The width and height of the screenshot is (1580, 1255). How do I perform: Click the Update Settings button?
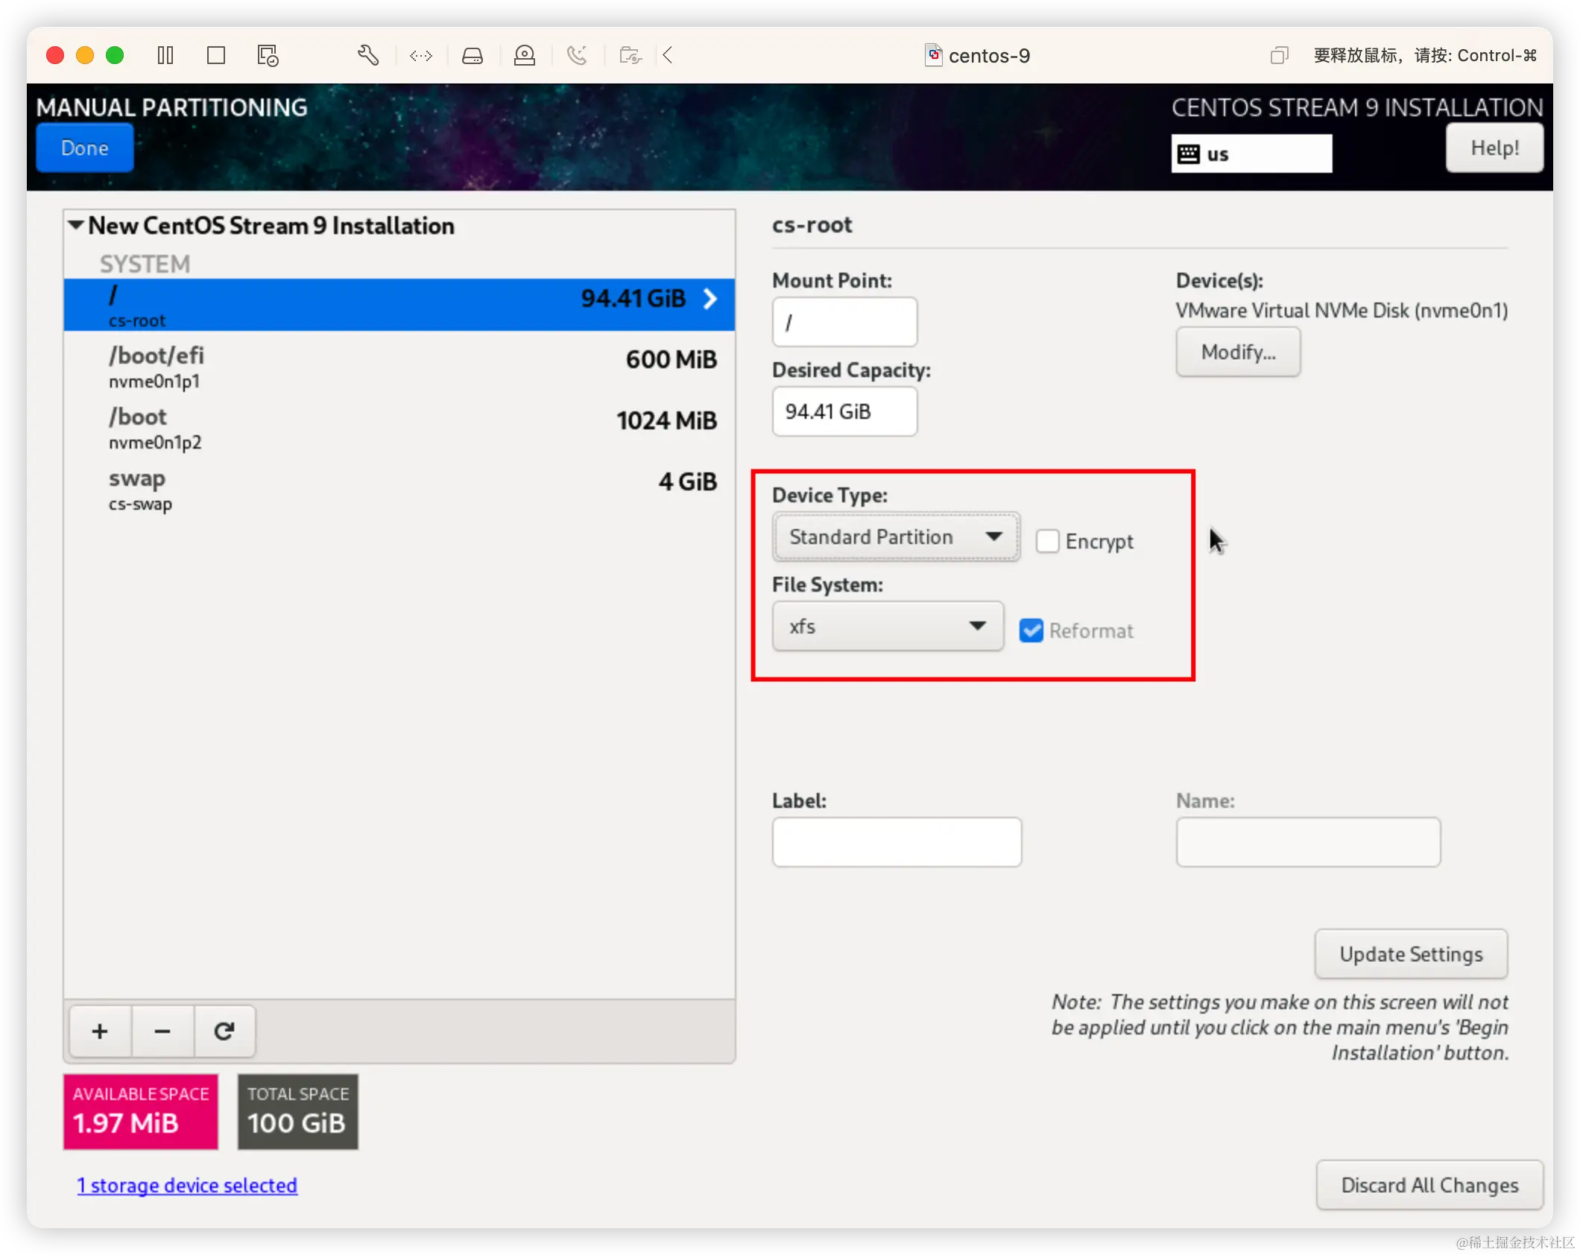[1411, 954]
